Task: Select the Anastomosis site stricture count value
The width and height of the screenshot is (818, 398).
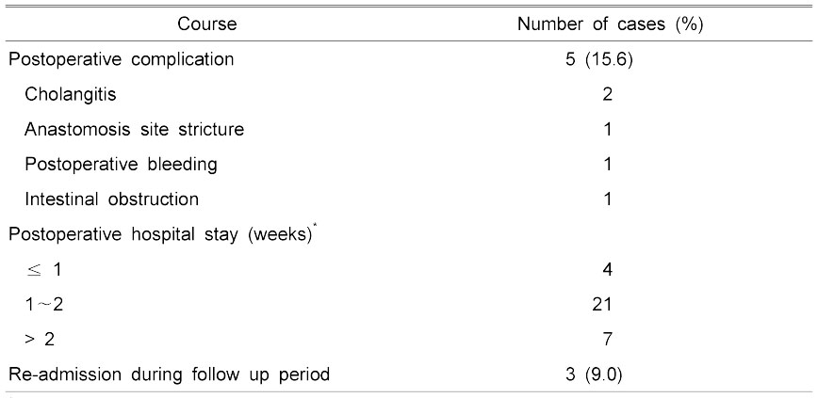Action: (606, 129)
